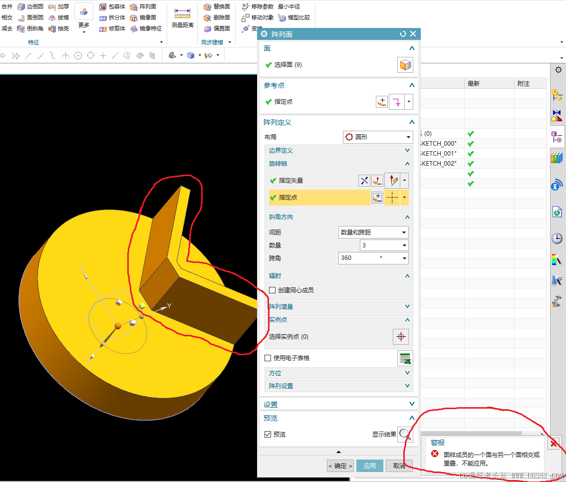Select the 镜像面 mirror face tool
566x482 pixels.
click(143, 17)
